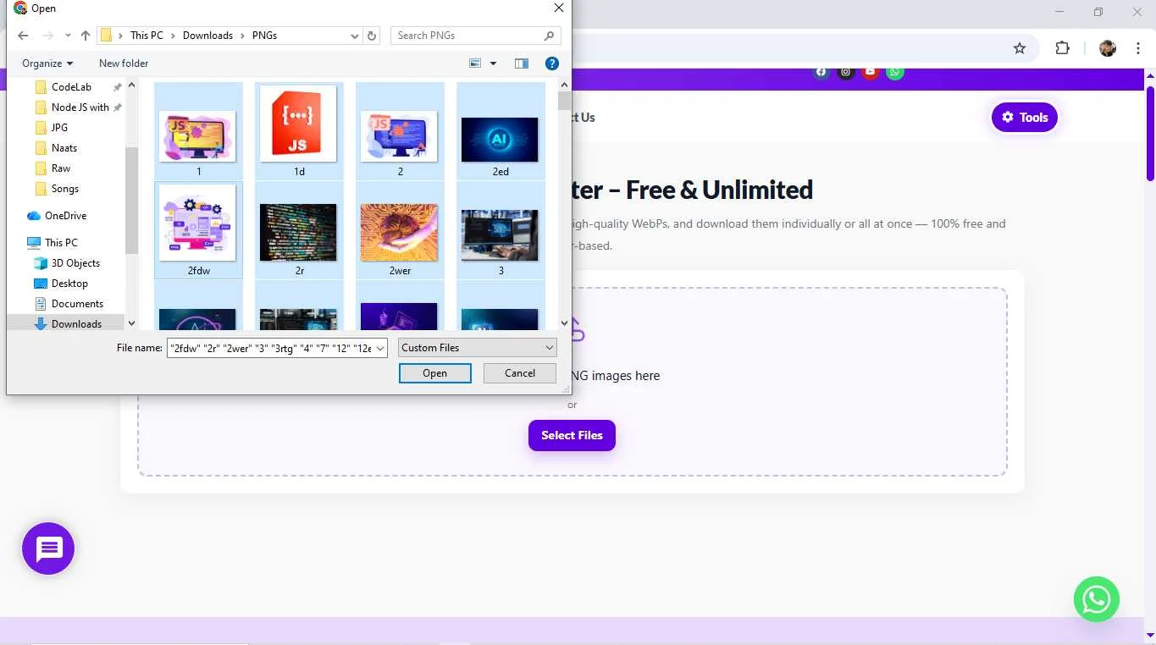
Task: Click the Cancel button
Action: (520, 373)
